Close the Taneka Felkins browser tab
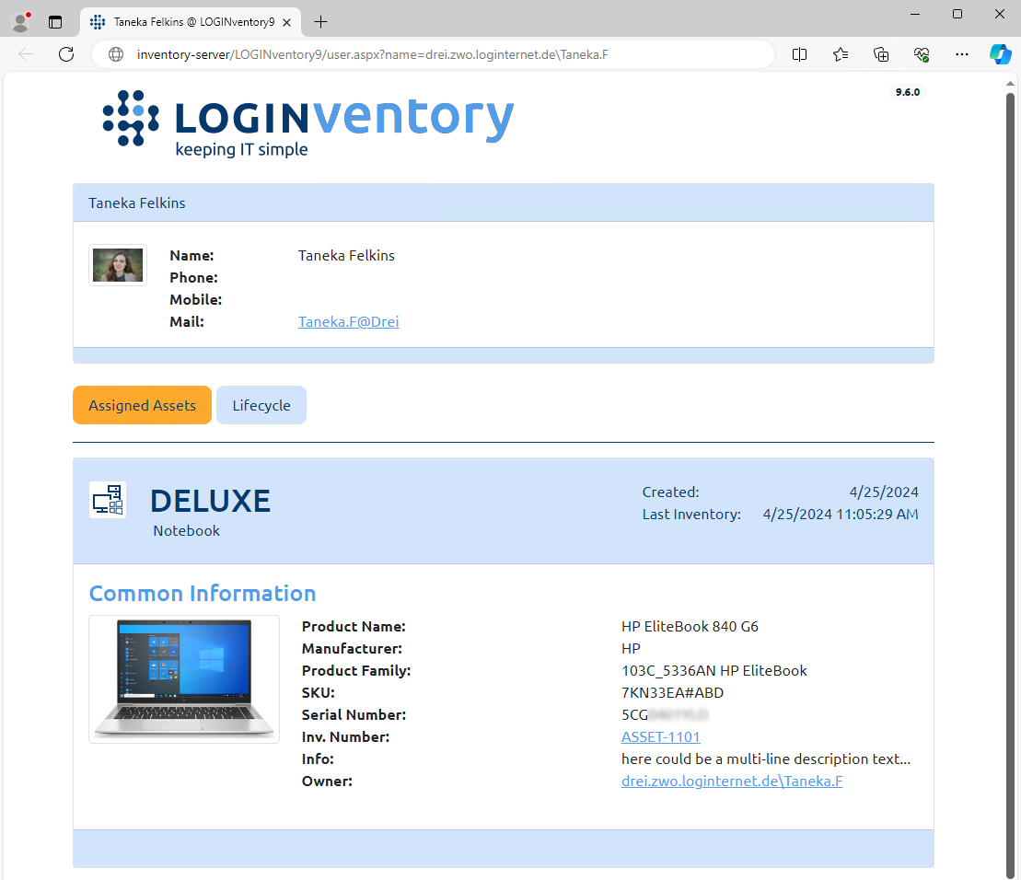 tap(286, 22)
